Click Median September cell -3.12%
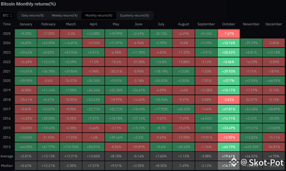Screen dimensions: 286x171 (206, 166)
